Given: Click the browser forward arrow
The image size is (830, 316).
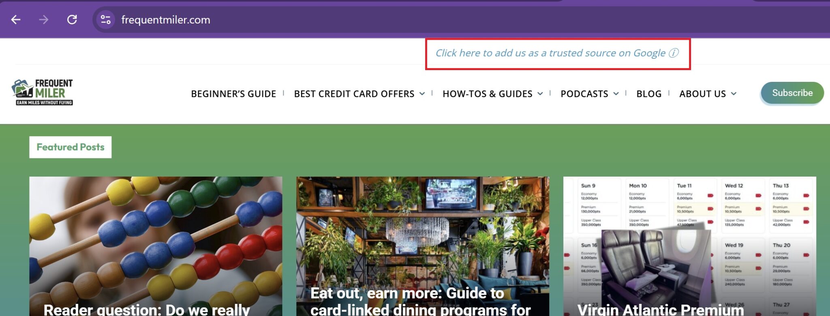Looking at the screenshot, I should (44, 19).
